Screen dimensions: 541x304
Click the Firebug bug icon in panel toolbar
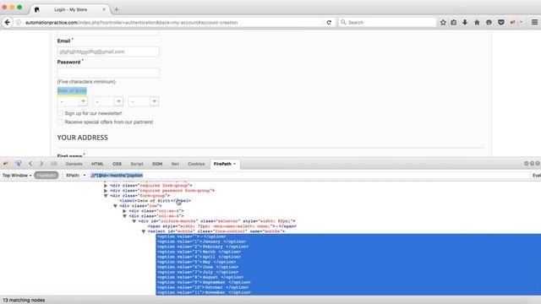pyautogui.click(x=6, y=164)
